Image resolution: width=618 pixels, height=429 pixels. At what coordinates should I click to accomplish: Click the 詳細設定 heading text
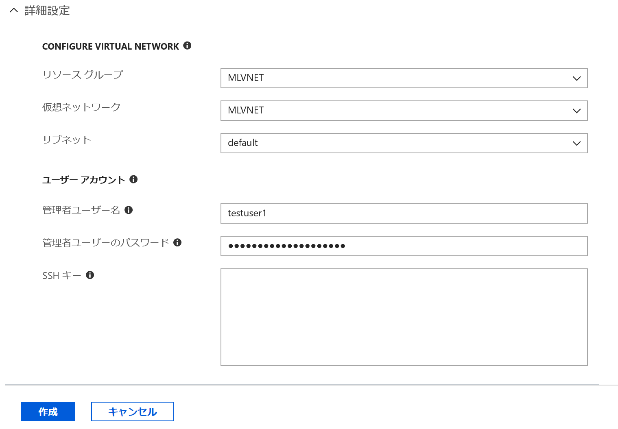pyautogui.click(x=47, y=11)
